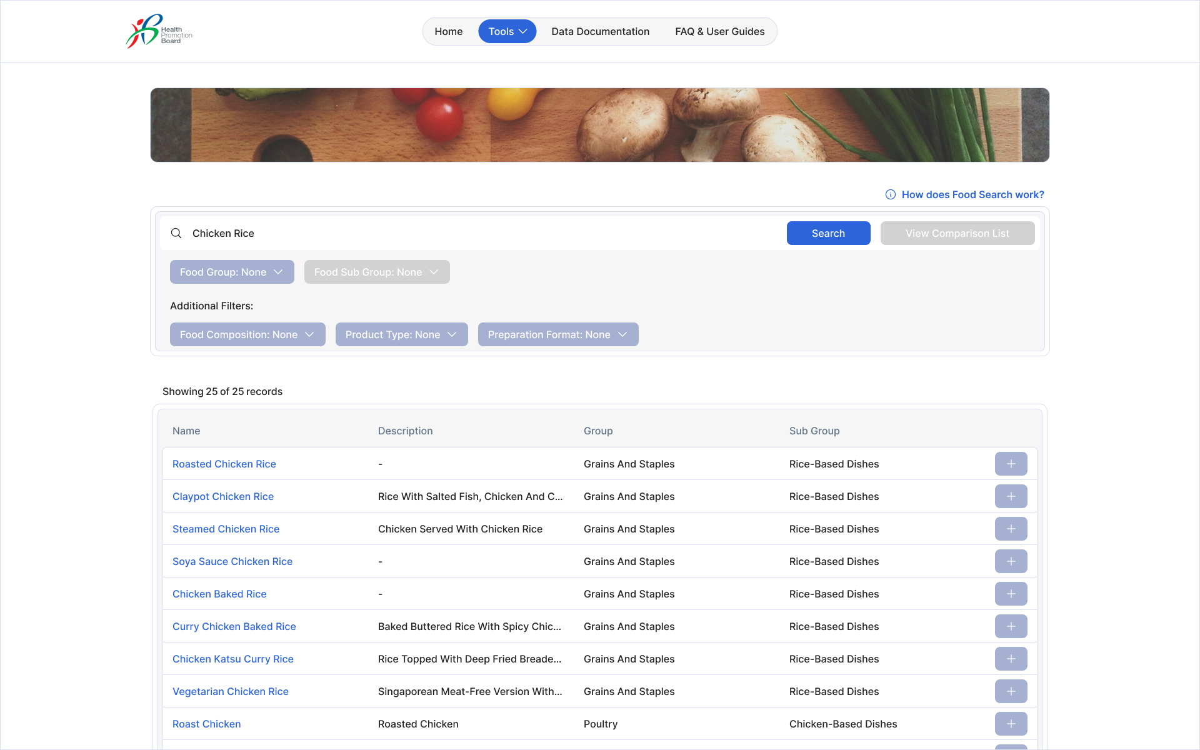Expand the Food Composition filter
The height and width of the screenshot is (750, 1200).
(247, 334)
